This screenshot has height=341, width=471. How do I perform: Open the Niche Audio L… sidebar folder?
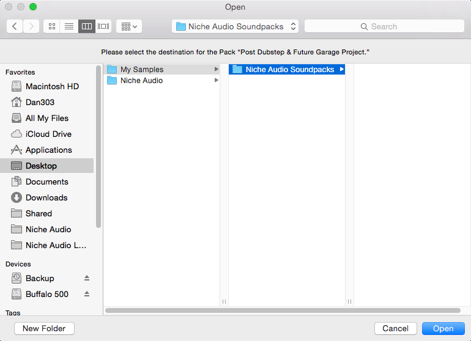pos(47,246)
